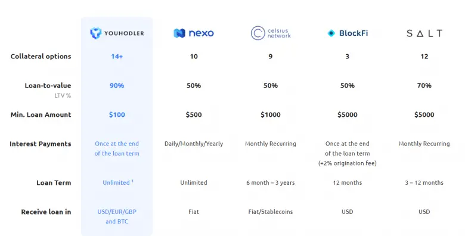Click SALT's 3 – 12 months loan term
The image size is (465, 236).
coord(424,182)
